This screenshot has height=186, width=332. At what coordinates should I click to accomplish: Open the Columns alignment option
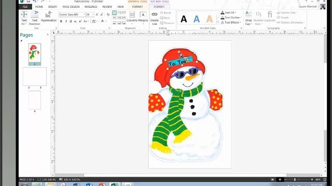[x=132, y=17]
